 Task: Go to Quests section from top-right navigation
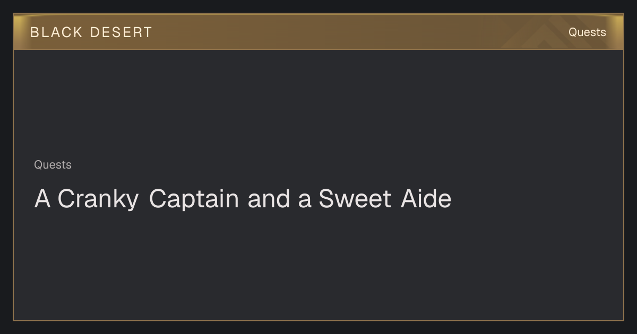[x=587, y=32]
